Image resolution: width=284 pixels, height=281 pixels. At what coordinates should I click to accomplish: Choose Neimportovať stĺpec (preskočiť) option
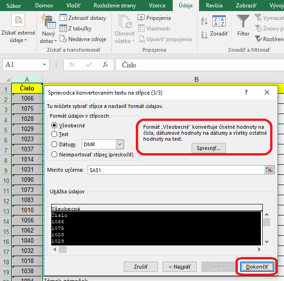pyautogui.click(x=54, y=155)
